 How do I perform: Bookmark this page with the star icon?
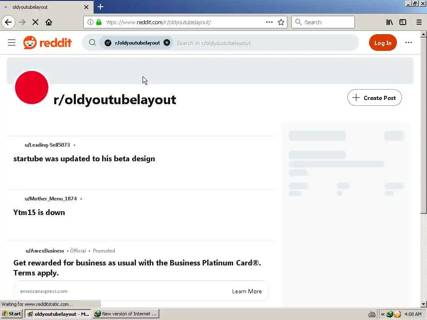coord(281,22)
